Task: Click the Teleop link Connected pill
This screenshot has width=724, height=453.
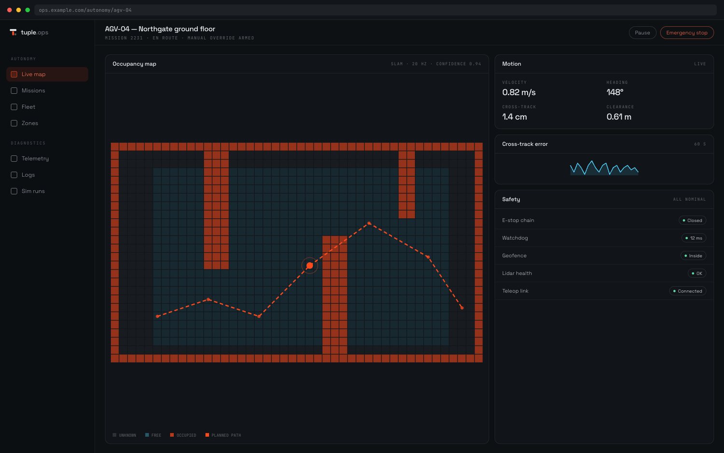Action: click(x=688, y=291)
